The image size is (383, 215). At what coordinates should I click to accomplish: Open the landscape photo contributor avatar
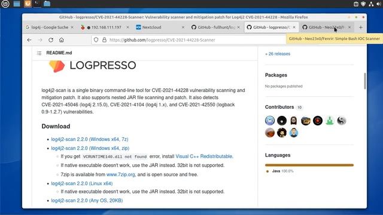point(306,121)
